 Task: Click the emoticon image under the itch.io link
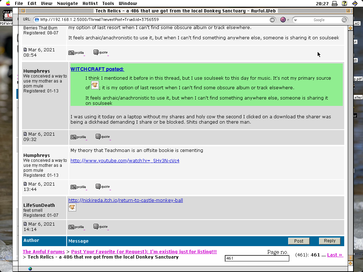(x=72, y=207)
